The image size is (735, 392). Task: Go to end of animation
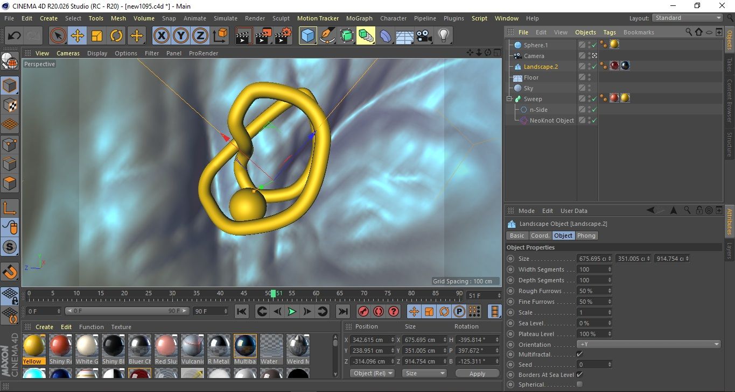[x=343, y=311]
